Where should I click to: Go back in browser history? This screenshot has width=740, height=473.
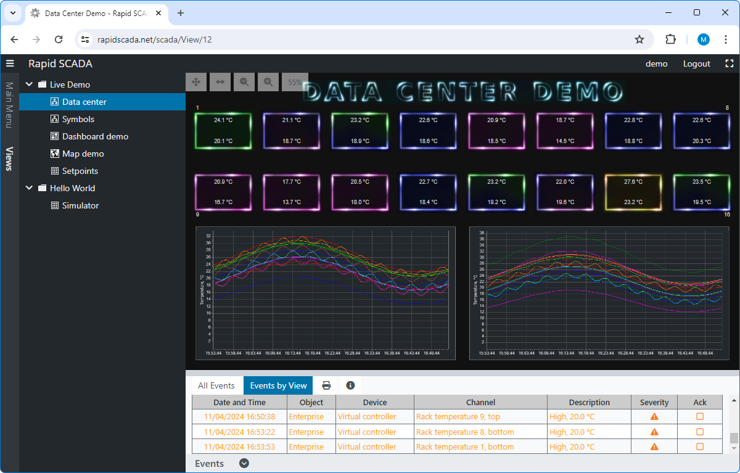14,39
